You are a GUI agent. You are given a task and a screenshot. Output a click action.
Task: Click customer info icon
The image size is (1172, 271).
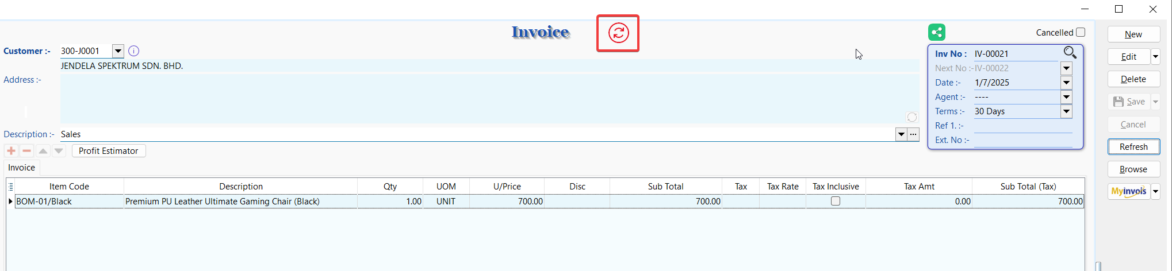tap(133, 51)
